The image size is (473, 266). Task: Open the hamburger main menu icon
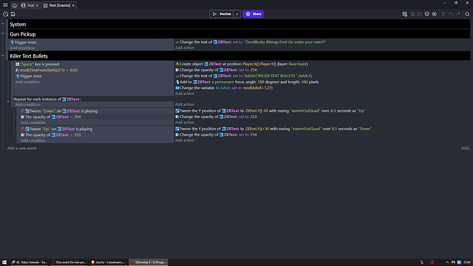[x=5, y=5]
